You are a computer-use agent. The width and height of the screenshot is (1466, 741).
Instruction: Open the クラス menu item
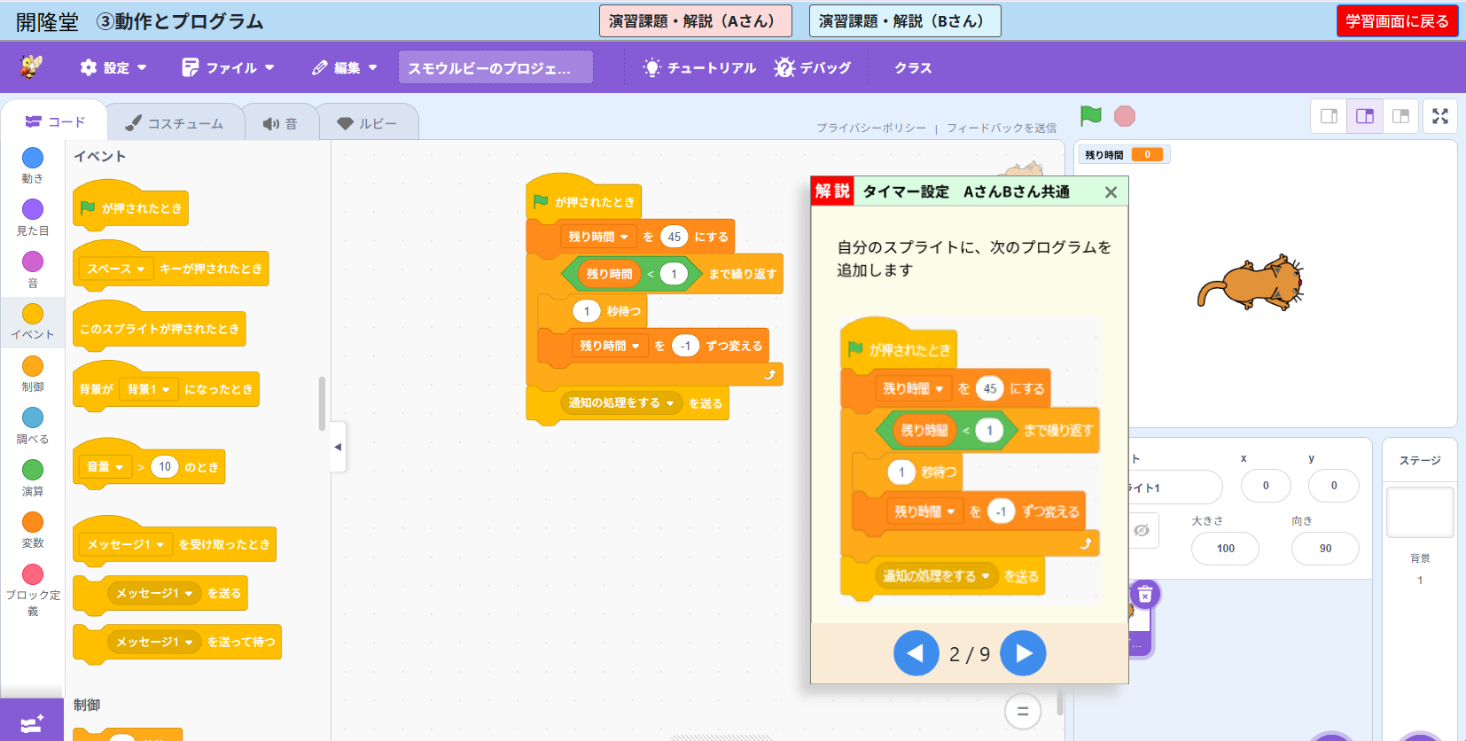(913, 67)
